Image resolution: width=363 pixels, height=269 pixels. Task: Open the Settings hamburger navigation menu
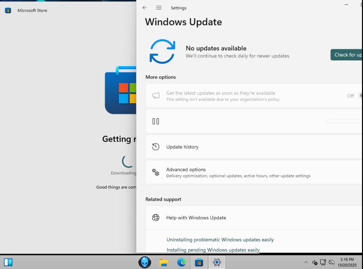(159, 8)
